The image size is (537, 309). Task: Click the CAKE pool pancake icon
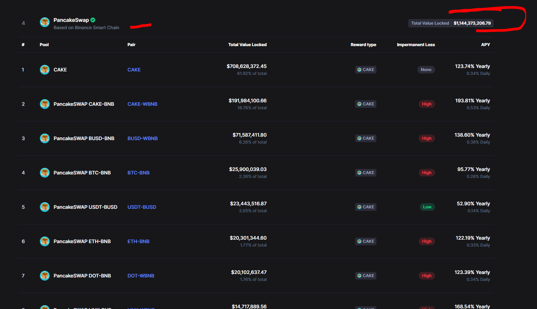tap(45, 70)
